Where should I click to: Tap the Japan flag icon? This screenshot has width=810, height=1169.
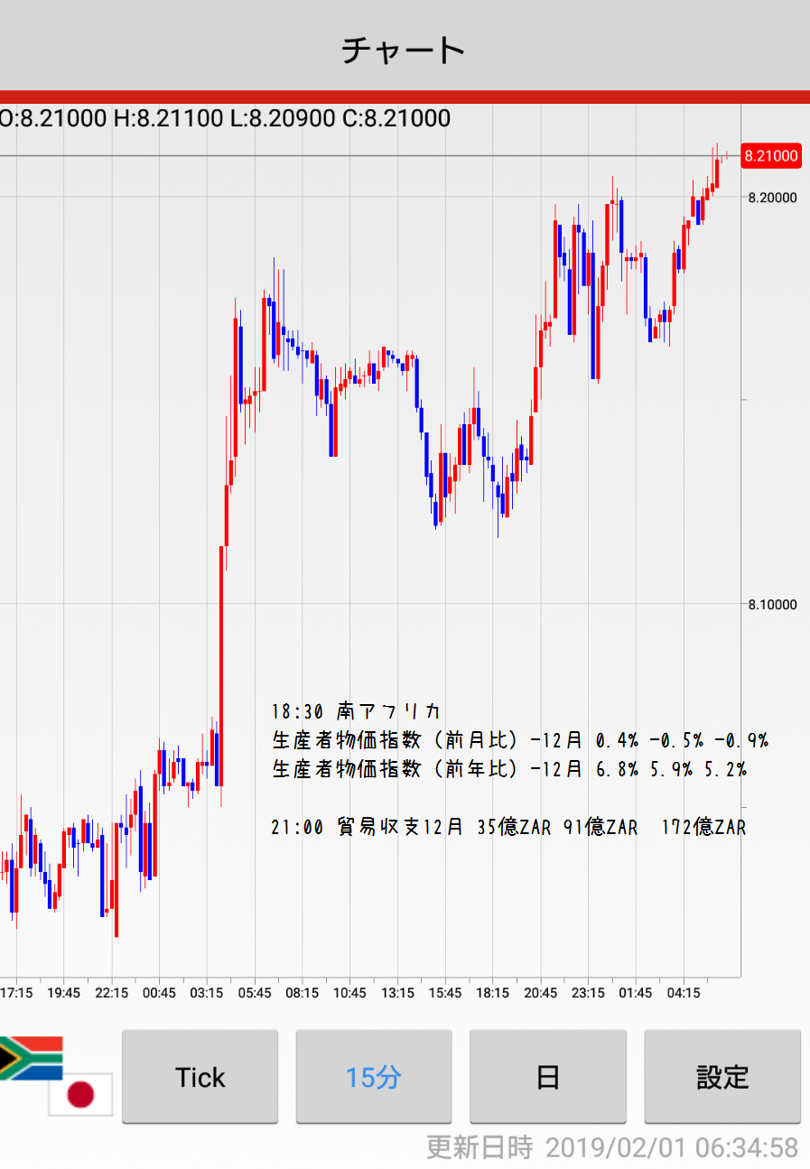[80, 1094]
